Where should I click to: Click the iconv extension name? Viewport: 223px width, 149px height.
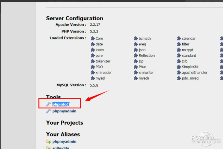(100, 50)
